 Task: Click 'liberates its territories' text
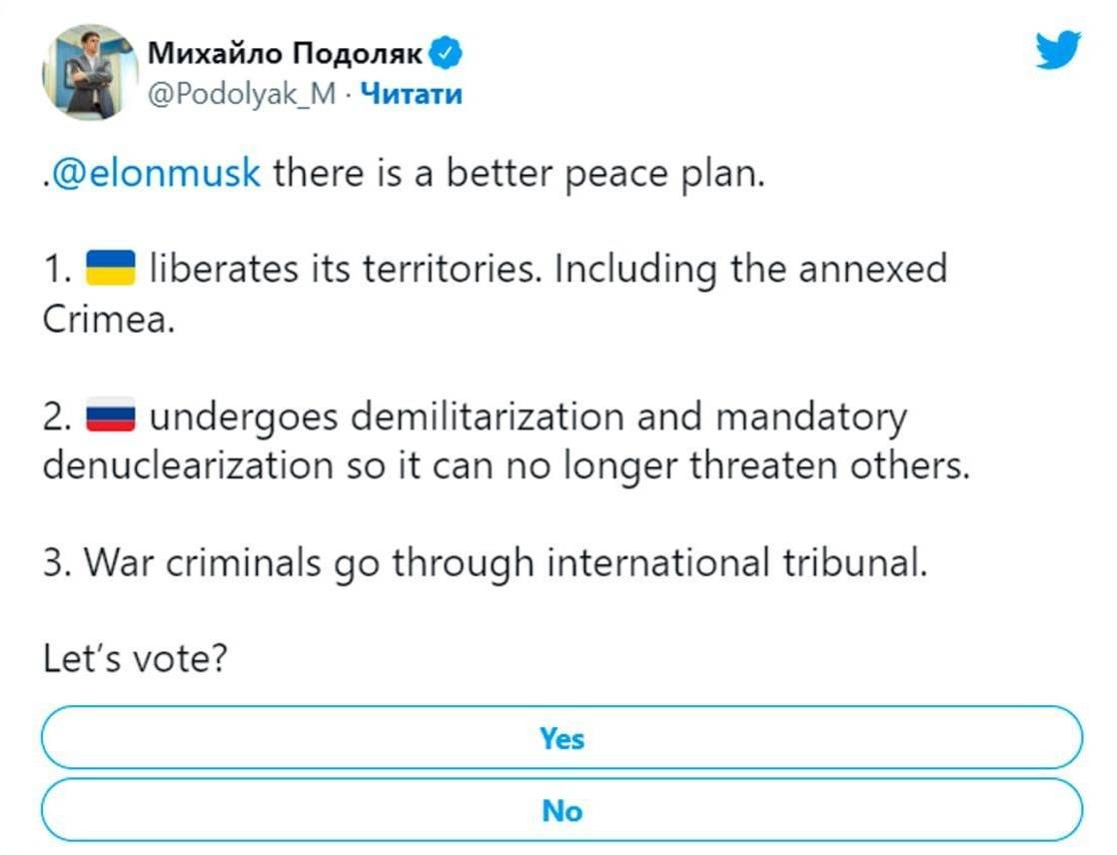point(345,269)
